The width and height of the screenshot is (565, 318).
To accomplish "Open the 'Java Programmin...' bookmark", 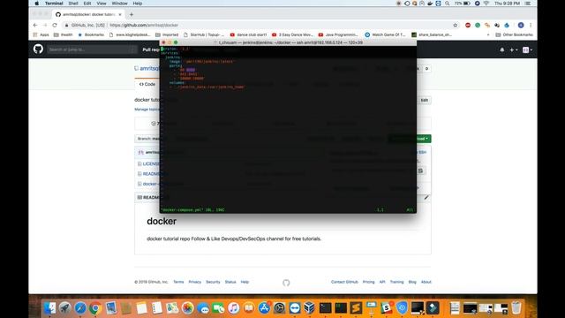I will click(x=338, y=35).
